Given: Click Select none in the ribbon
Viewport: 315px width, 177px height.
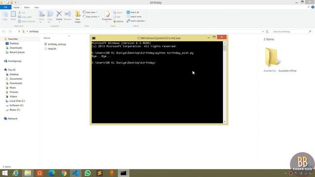Looking at the screenshot, I should [x=134, y=17].
